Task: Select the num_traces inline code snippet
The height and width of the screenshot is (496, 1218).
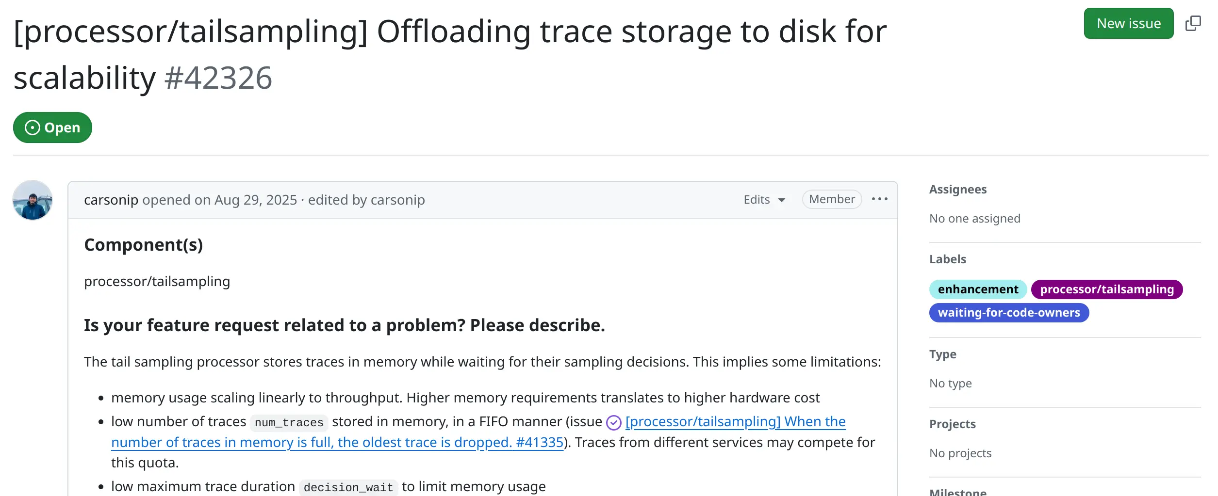Action: [288, 422]
